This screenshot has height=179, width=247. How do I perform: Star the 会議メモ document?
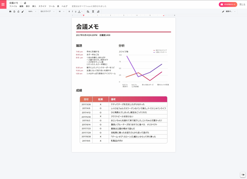(21, 3)
